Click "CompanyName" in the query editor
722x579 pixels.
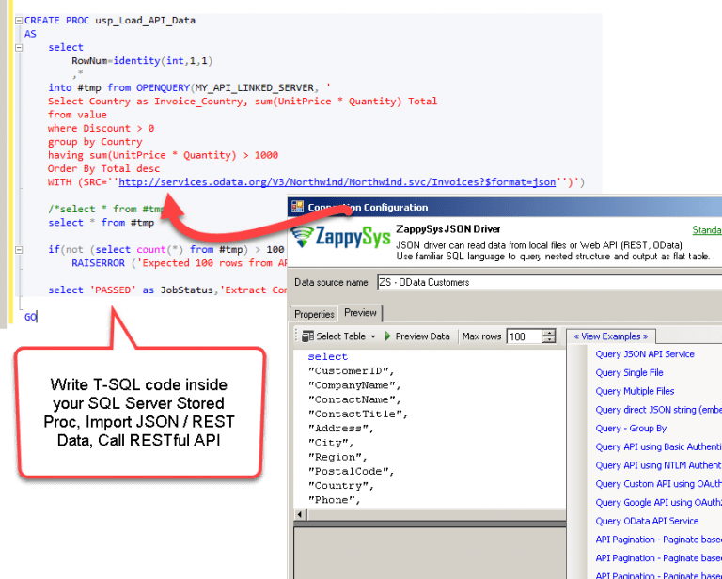[354, 385]
